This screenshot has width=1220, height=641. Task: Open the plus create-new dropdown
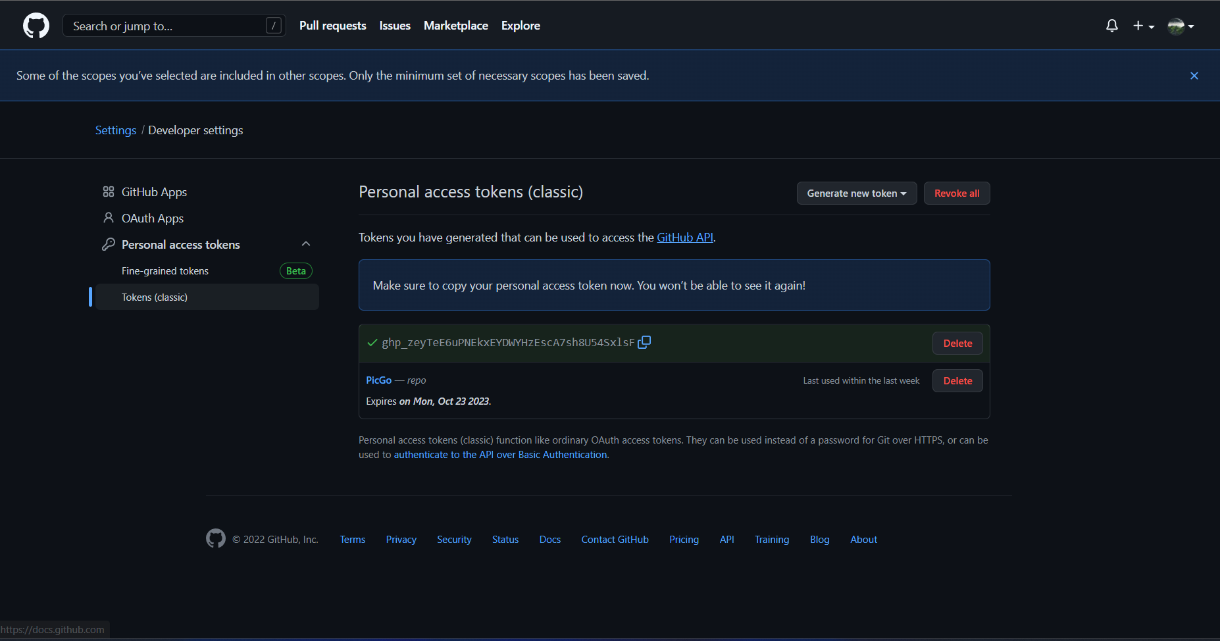click(x=1144, y=26)
